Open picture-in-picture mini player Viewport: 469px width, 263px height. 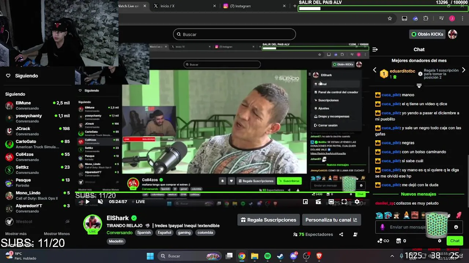pyautogui.click(x=305, y=202)
